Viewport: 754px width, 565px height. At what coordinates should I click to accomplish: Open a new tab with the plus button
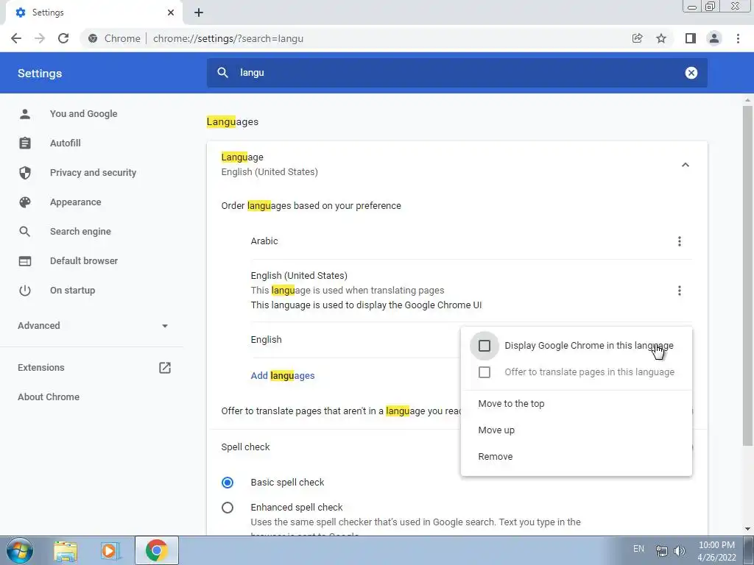pyautogui.click(x=199, y=13)
